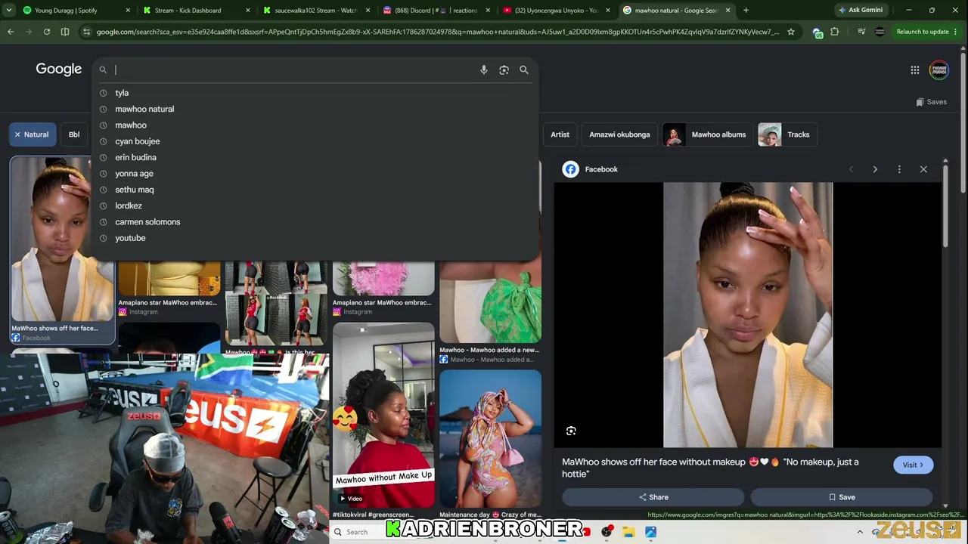Click the Chrome address bar URL
The width and height of the screenshot is (968, 544).
[x=437, y=32]
